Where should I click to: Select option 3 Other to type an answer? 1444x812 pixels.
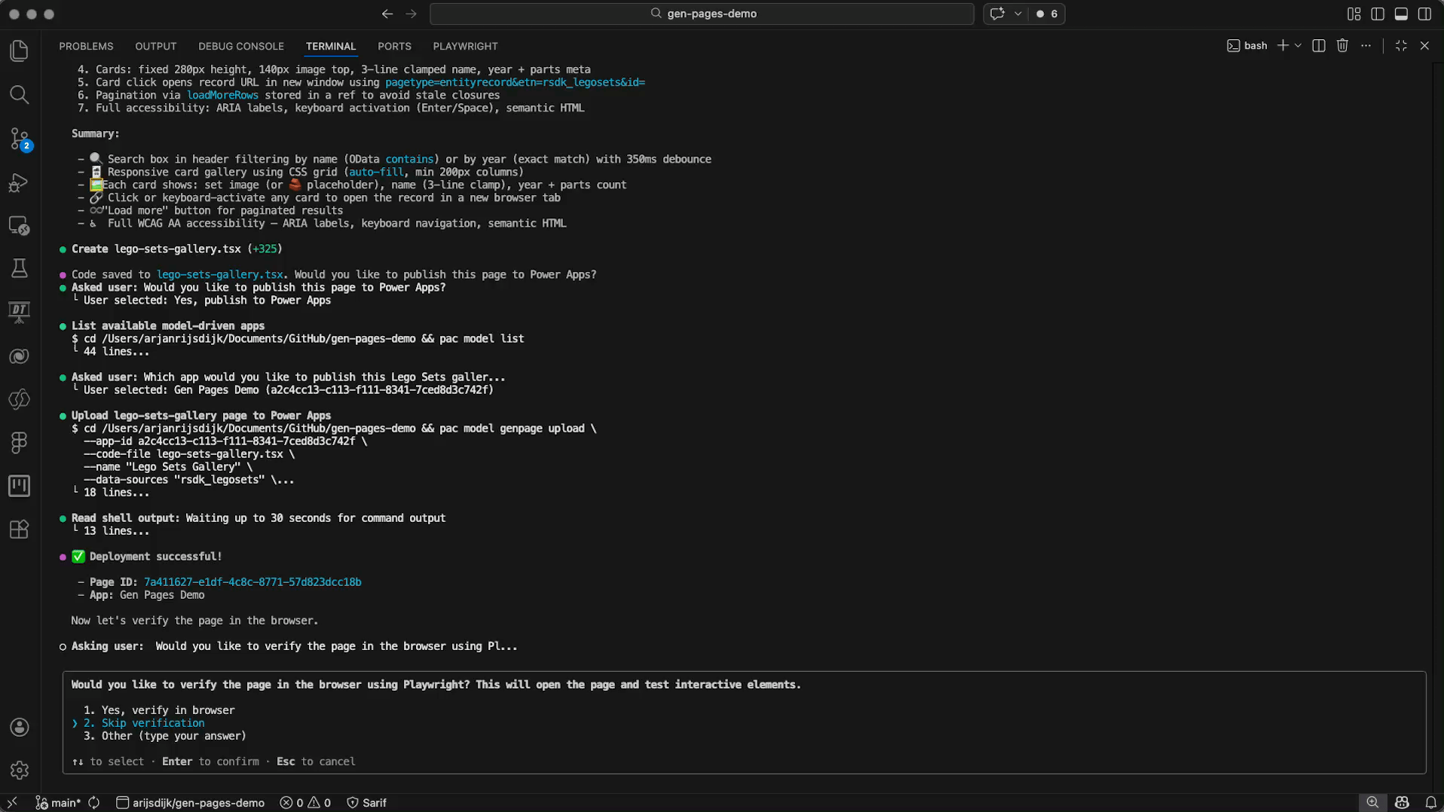(x=164, y=736)
